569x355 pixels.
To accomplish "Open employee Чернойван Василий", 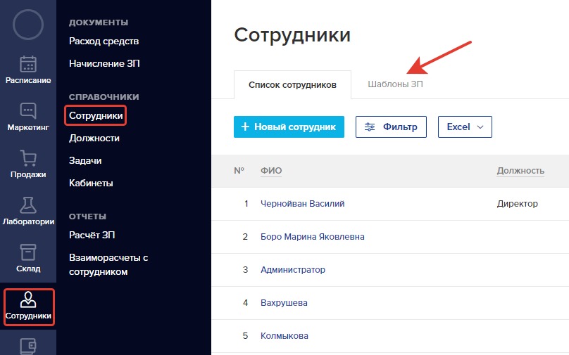I will tap(302, 204).
